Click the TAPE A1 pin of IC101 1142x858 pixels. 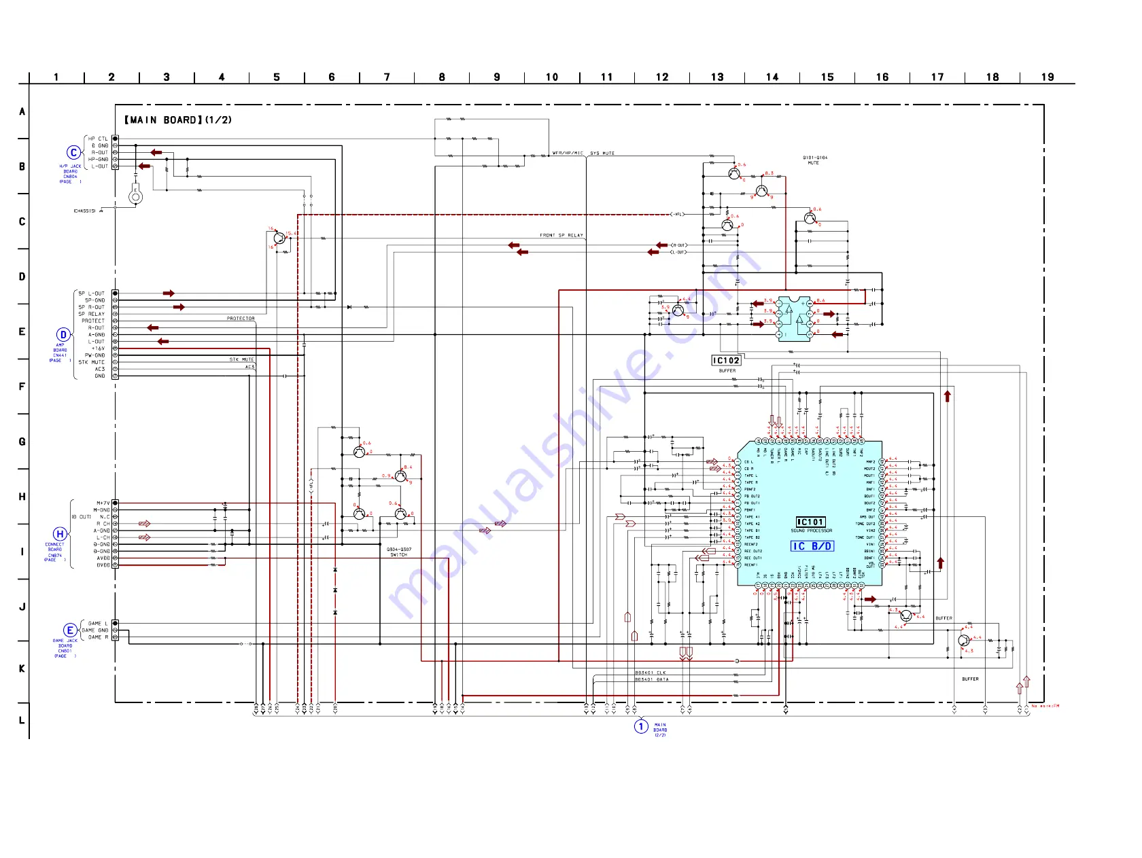click(x=752, y=517)
